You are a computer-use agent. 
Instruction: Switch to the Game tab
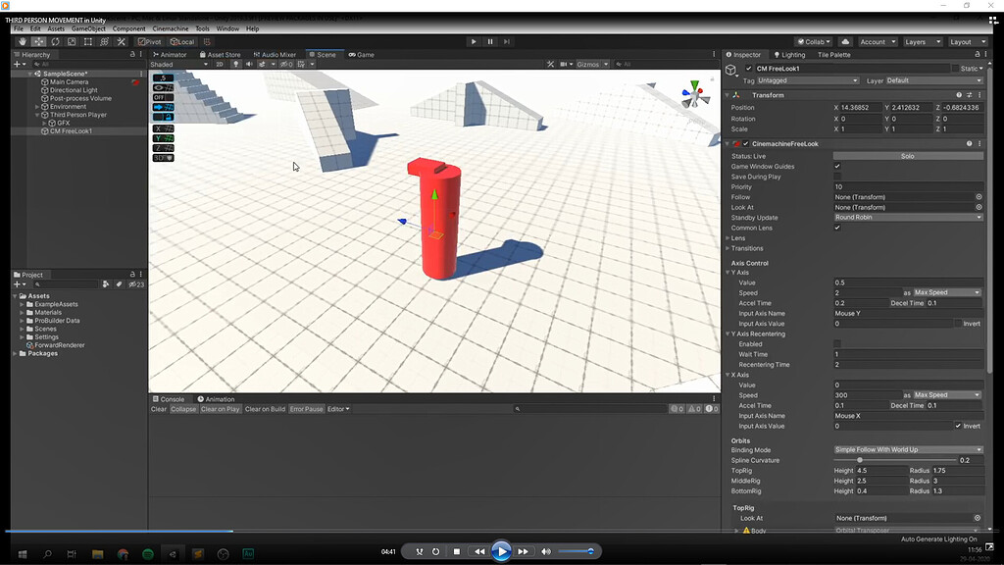362,54
